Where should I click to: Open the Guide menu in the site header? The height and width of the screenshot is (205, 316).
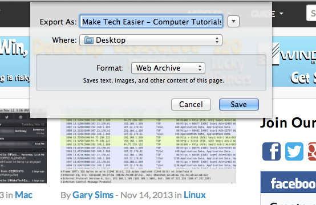click(x=267, y=14)
